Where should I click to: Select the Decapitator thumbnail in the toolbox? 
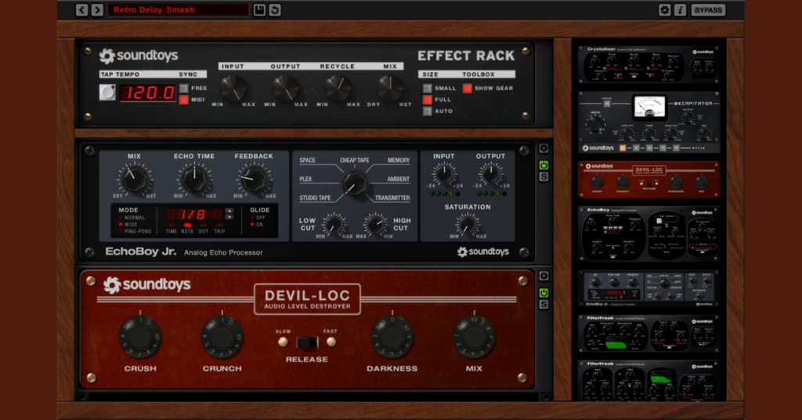point(648,121)
